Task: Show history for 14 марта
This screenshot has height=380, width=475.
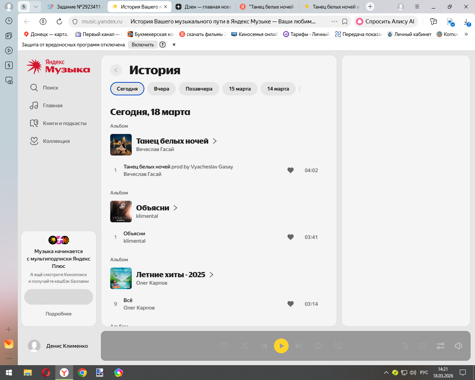Action: tap(278, 89)
